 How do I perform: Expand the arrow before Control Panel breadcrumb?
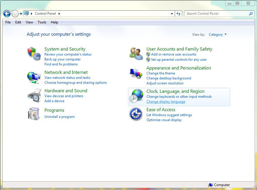[x=31, y=14]
